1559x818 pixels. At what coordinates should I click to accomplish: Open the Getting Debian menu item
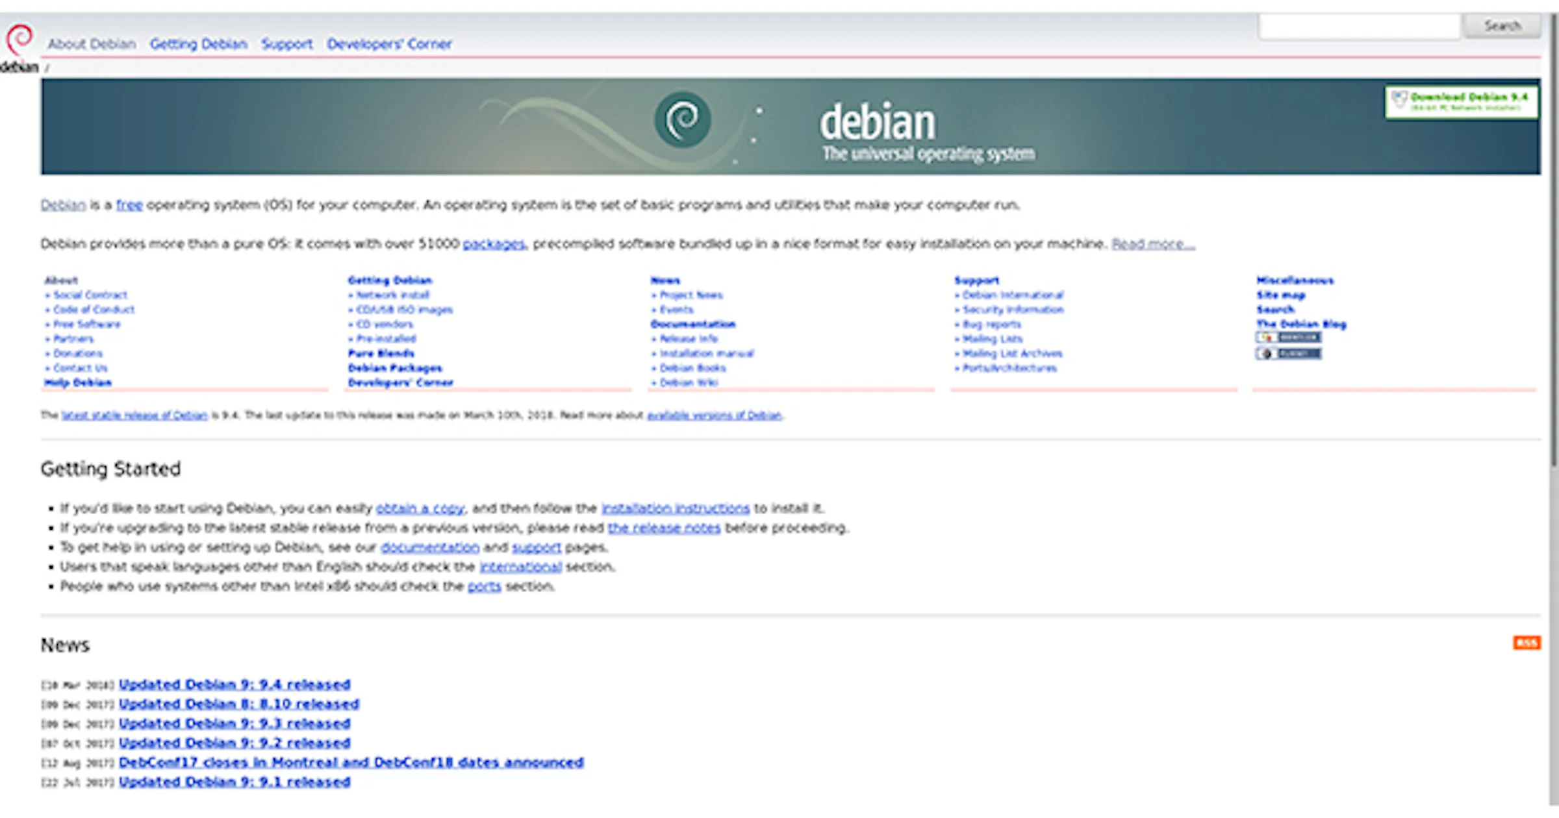pyautogui.click(x=199, y=44)
